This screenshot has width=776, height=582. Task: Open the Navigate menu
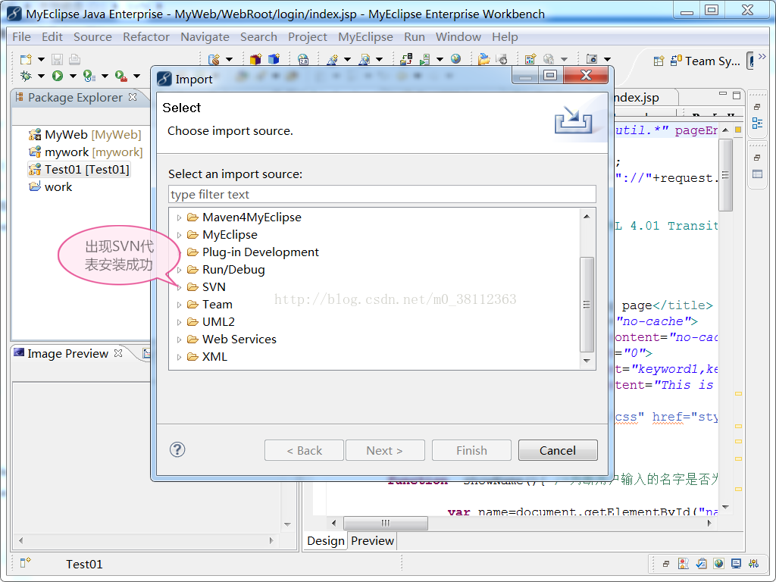click(205, 37)
